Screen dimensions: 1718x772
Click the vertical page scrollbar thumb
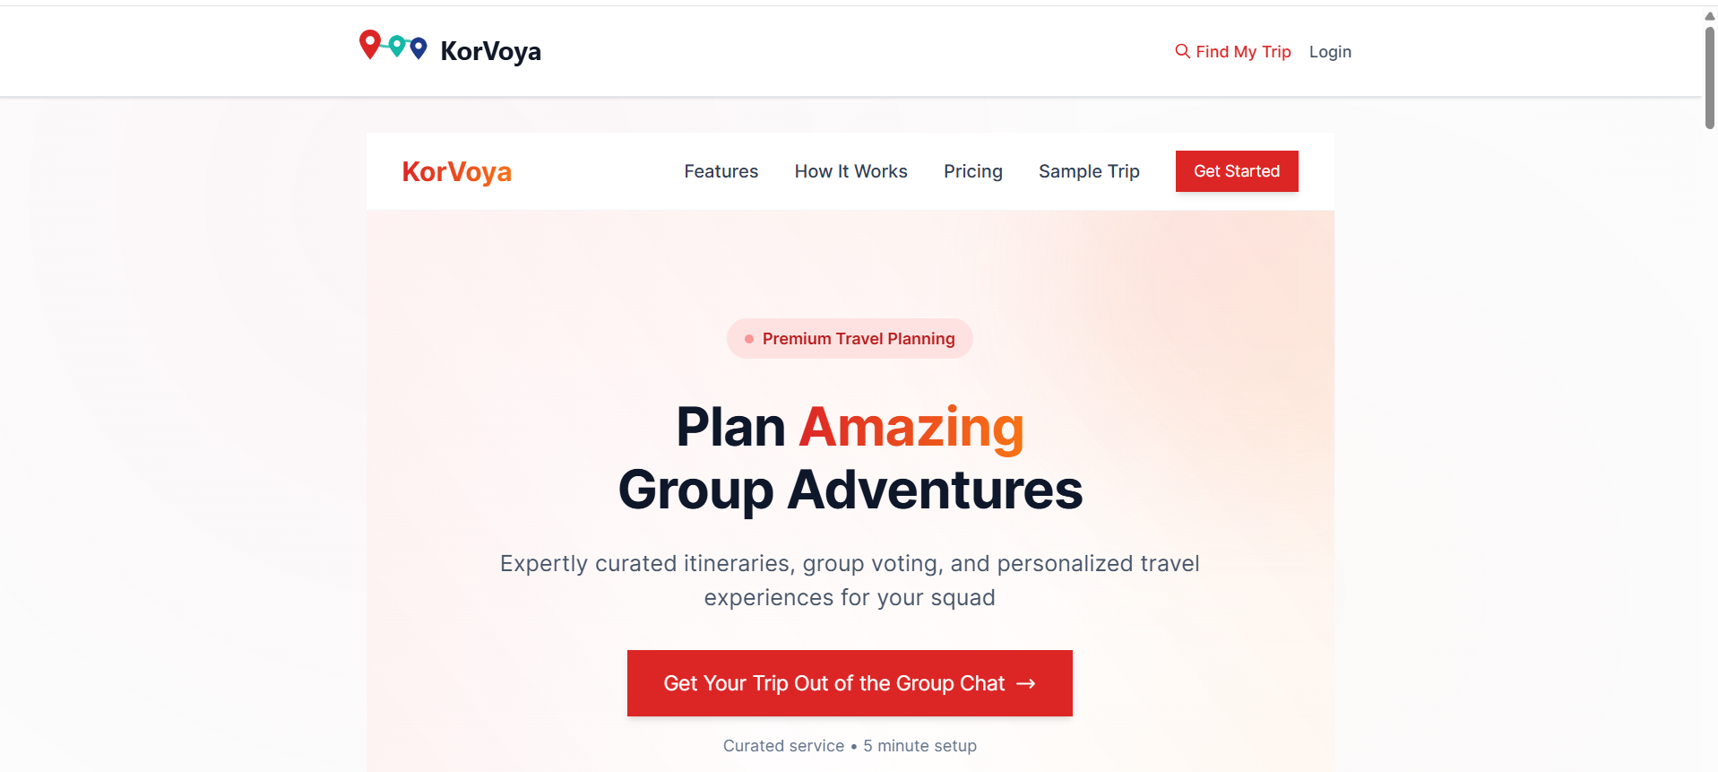point(1709,78)
